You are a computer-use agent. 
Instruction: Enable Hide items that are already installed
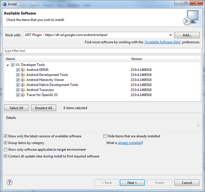(x=105, y=136)
